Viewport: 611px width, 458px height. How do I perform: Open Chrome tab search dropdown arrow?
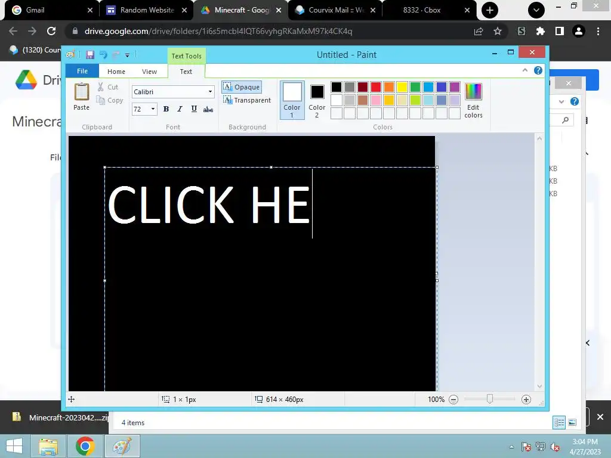[536, 10]
